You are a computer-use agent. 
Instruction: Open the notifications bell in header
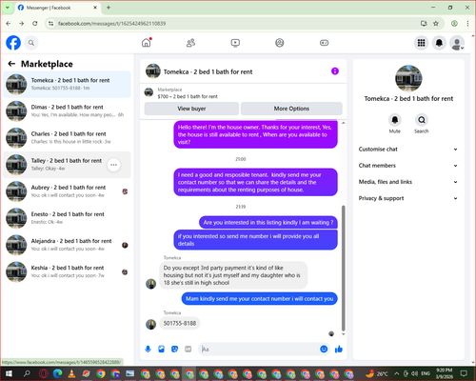tap(439, 43)
